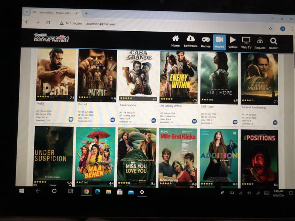Screen dimensions: 295x221
Task: Open Microsoft Store from taskbar
Action: tap(119, 192)
